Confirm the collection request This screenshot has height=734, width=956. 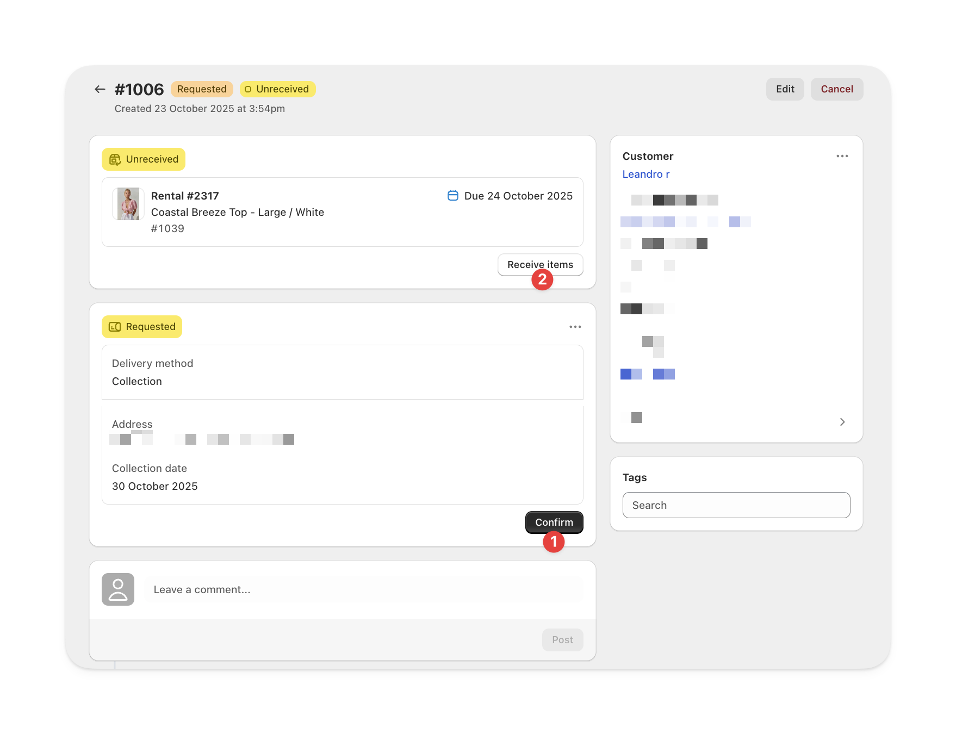pos(554,522)
